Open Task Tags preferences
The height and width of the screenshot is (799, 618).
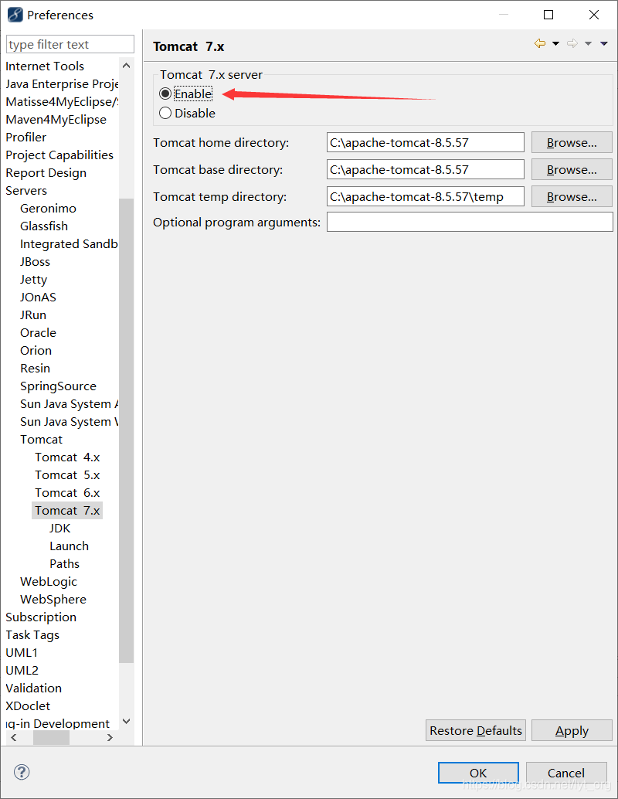coord(32,635)
